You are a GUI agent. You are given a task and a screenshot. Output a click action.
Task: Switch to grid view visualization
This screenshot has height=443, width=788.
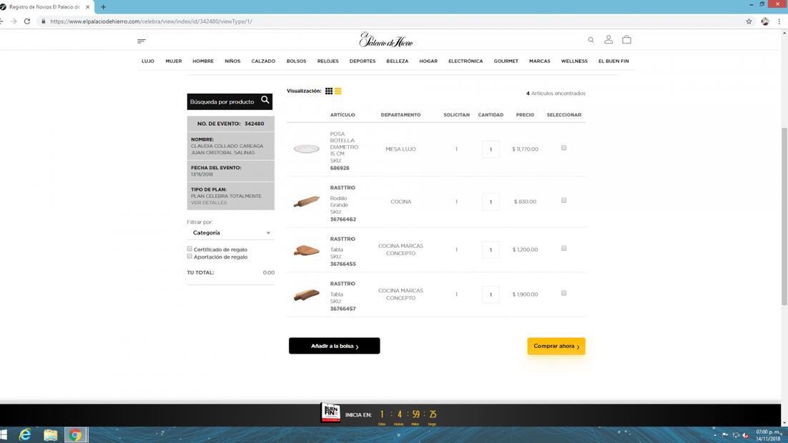pos(329,91)
